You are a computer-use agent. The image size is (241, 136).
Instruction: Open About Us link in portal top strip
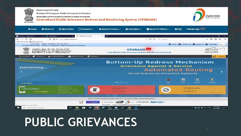coord(198,44)
